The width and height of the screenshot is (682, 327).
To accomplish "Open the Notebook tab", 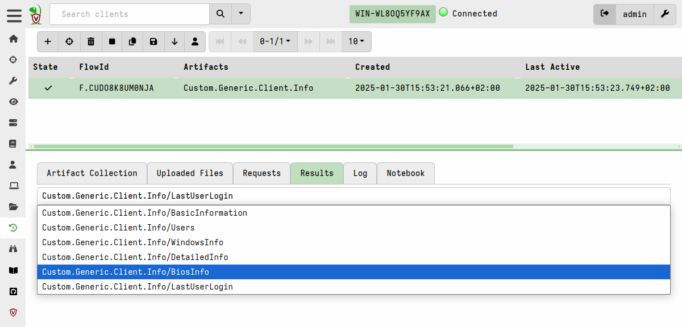I will 405,173.
